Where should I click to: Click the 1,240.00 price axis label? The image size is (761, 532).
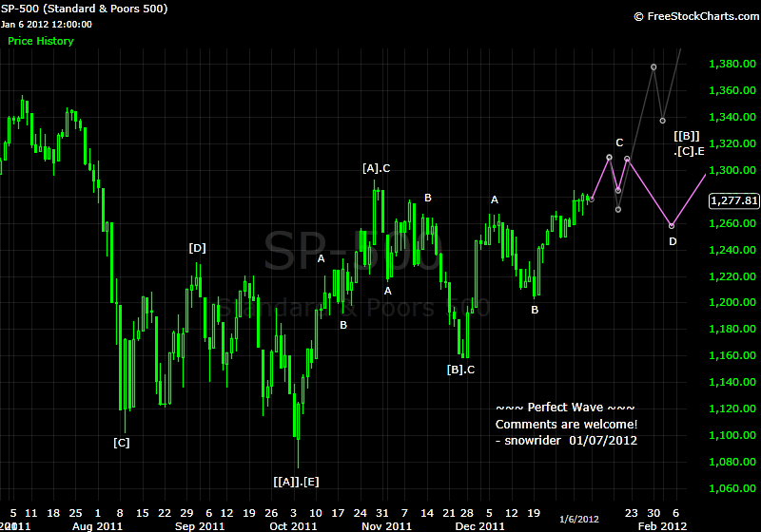(732, 251)
